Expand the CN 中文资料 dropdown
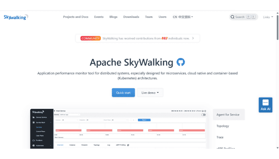Viewport: 279px width, 159px height. coord(183,17)
